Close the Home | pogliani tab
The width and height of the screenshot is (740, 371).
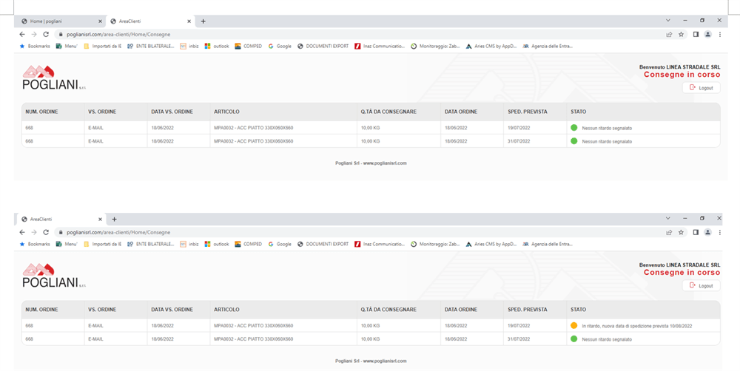(100, 21)
